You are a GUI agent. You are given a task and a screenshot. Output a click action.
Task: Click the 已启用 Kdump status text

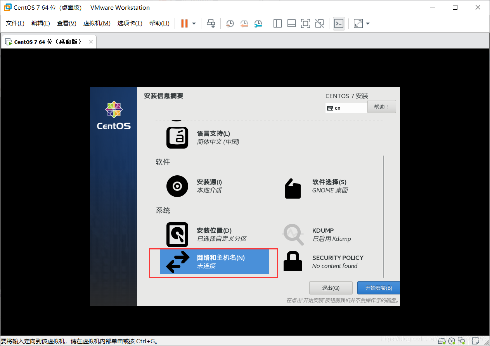point(332,239)
